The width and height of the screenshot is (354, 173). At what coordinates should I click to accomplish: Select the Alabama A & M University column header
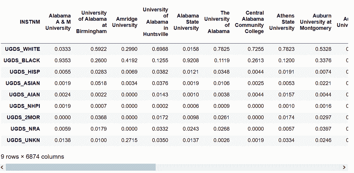point(58,22)
